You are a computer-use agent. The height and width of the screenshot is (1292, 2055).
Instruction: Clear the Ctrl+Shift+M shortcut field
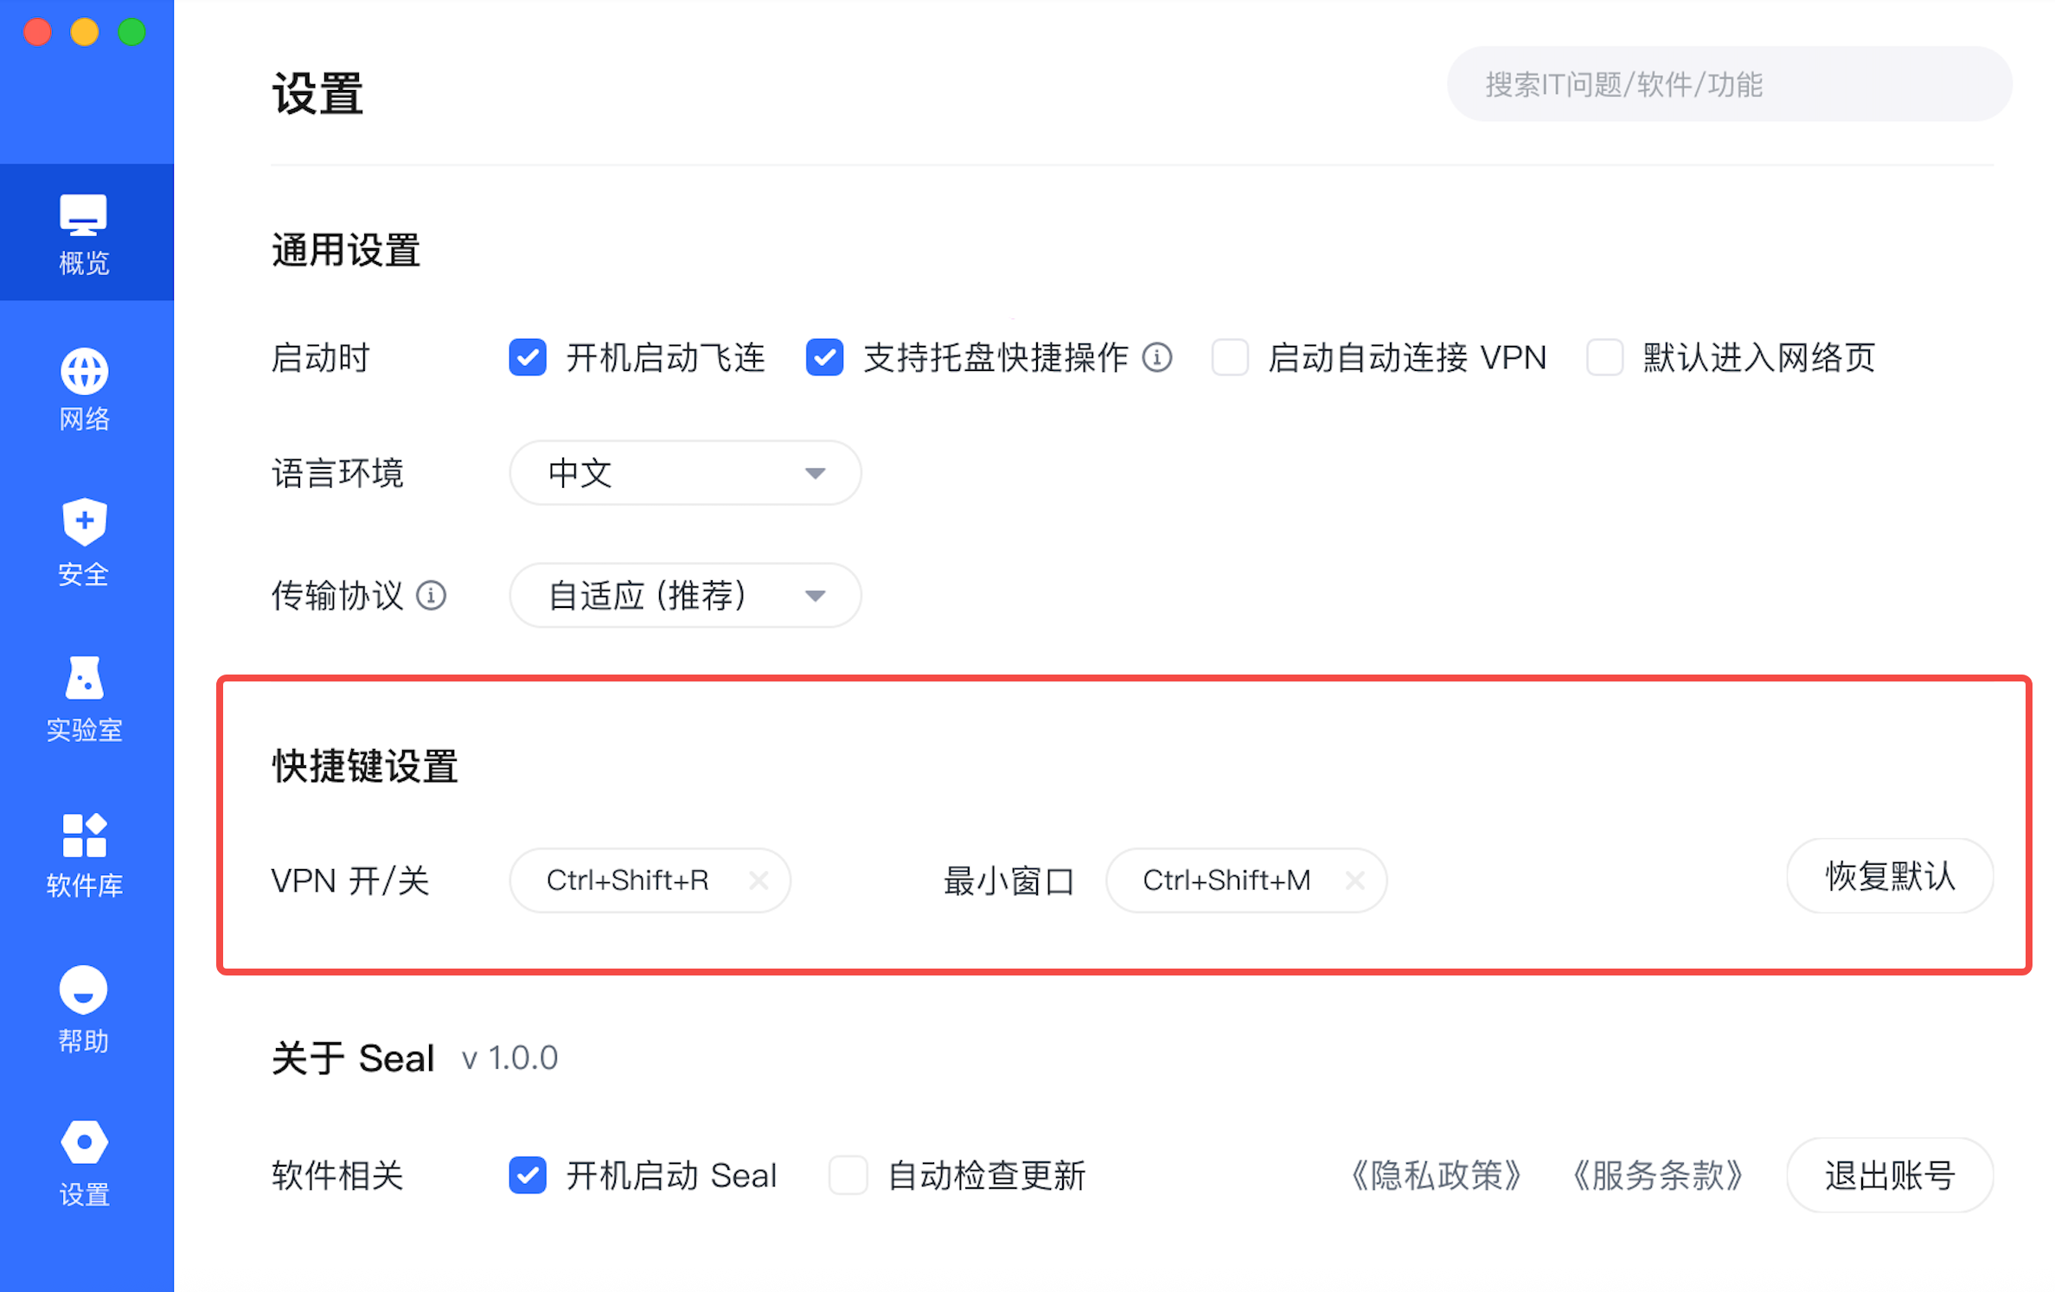click(x=1354, y=880)
